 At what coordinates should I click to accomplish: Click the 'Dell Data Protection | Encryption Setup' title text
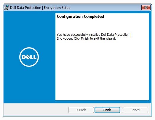(x=40, y=8)
